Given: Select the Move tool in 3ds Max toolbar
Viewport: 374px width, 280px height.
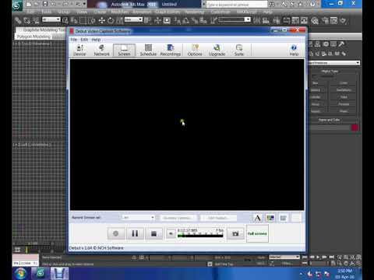Looking at the screenshot, I should coord(101,20).
